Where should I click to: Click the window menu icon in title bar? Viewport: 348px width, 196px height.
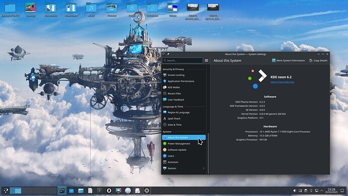pyautogui.click(x=164, y=54)
